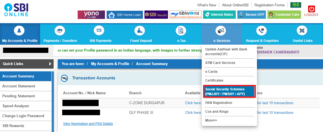Click the Account No. / Nick Name header

pos(84,93)
